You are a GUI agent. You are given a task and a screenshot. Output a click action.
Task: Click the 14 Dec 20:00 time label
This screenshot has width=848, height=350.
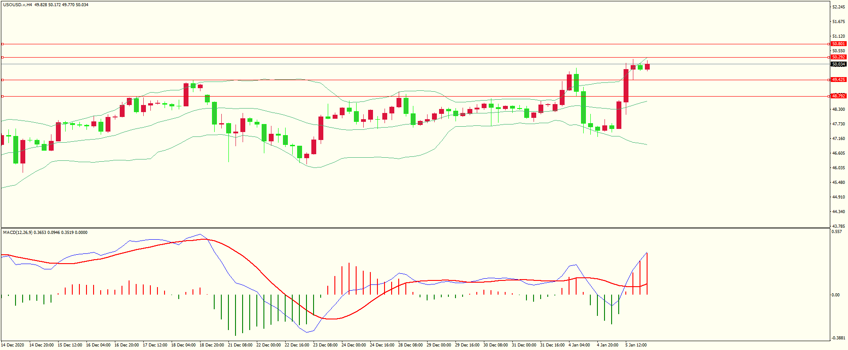coord(42,345)
